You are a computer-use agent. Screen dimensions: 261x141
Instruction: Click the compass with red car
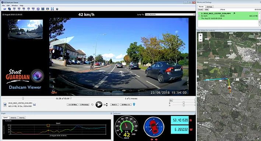coord(154,127)
